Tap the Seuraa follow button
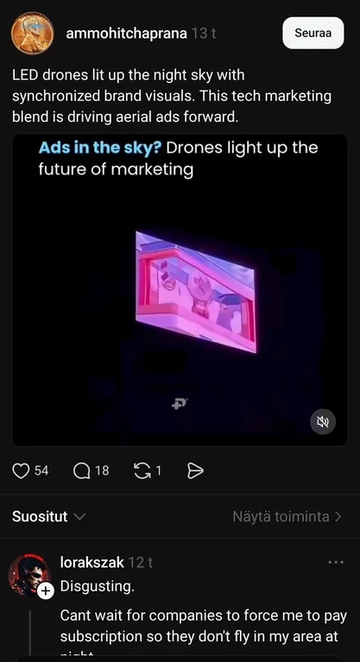 (313, 33)
